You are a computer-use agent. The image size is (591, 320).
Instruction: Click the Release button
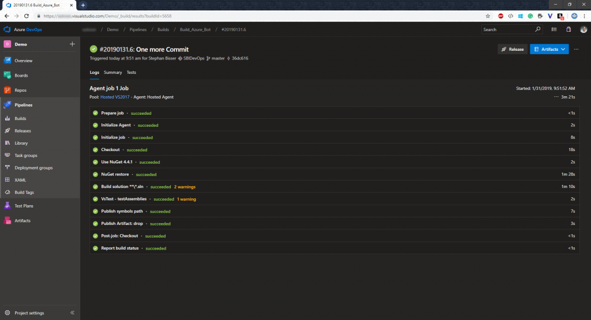[513, 50]
